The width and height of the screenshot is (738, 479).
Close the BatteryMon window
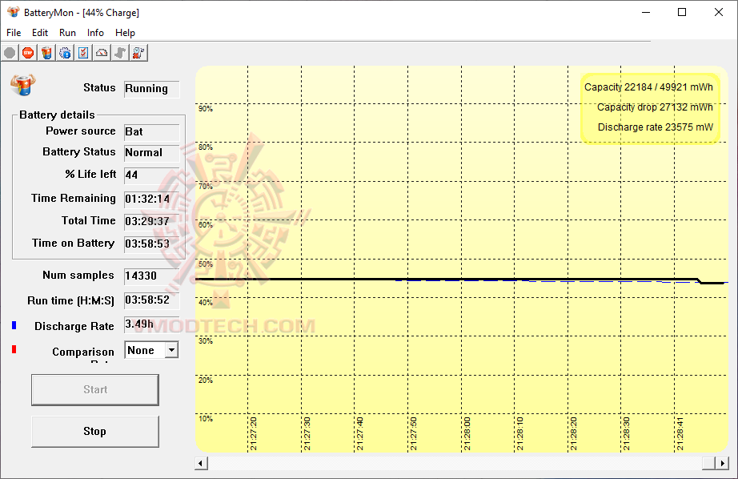pos(718,12)
